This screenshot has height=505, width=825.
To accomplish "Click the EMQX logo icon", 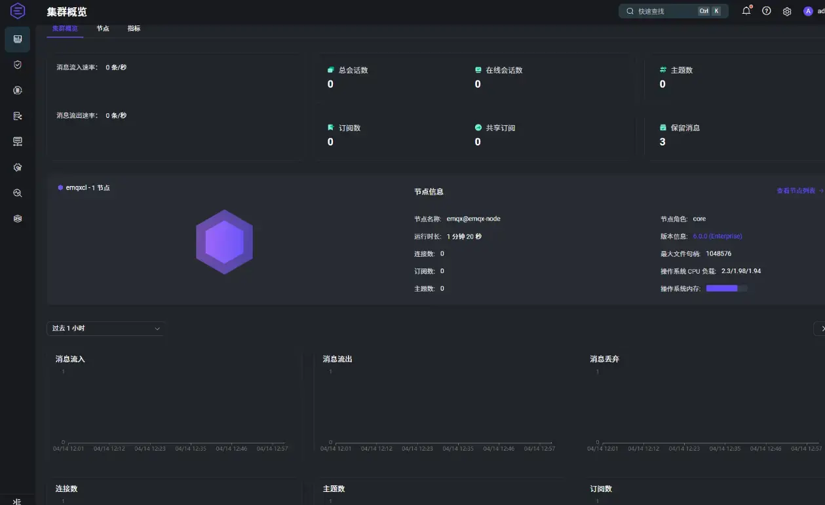I will click(x=18, y=11).
